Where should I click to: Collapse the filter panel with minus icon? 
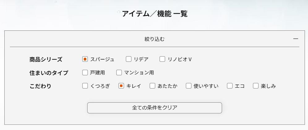tap(296, 39)
